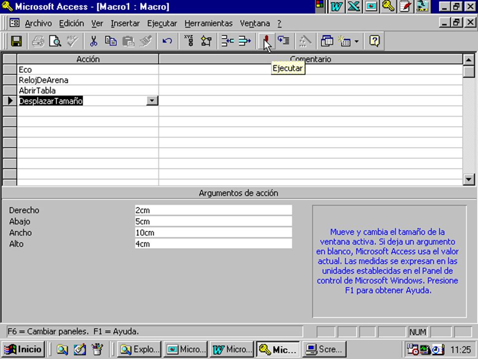The width and height of the screenshot is (478, 359).
Task: Click the row selector of the Eco row
Action: (10, 70)
